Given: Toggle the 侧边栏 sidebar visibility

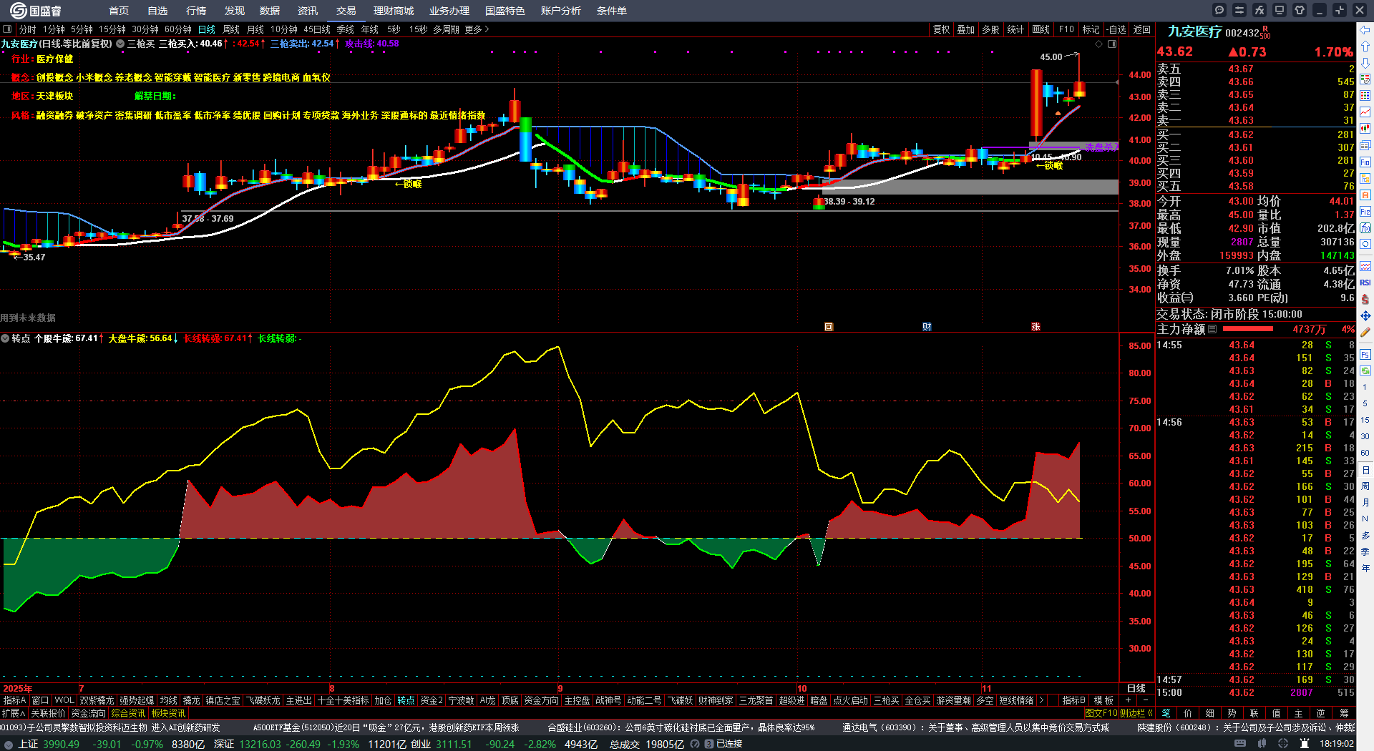Looking at the screenshot, I should point(1137,713).
